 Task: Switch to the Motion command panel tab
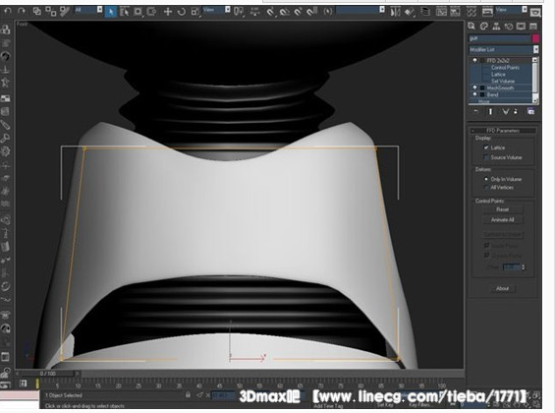tap(509, 27)
